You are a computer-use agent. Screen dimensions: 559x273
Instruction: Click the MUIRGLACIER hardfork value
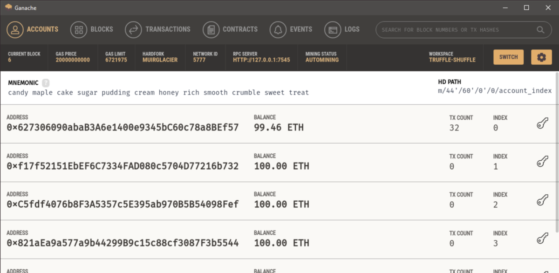pyautogui.click(x=160, y=60)
